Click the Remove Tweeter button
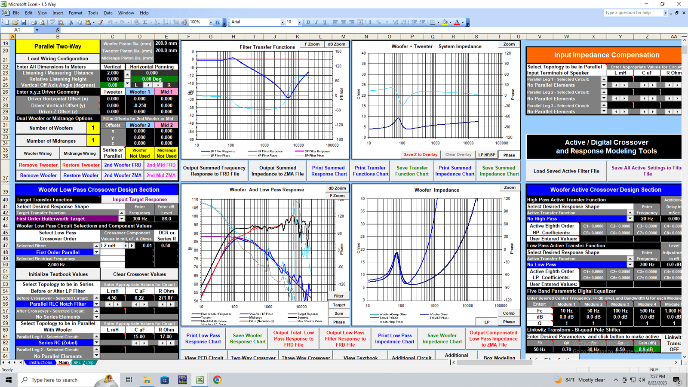The image size is (688, 387). [38, 165]
